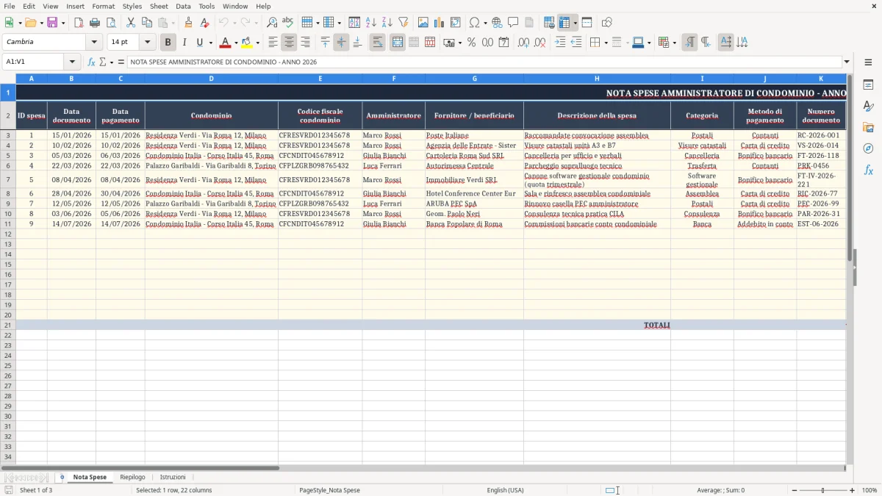This screenshot has width=882, height=496.
Task: Click Add Decimal Place icon
Action: pos(523,43)
